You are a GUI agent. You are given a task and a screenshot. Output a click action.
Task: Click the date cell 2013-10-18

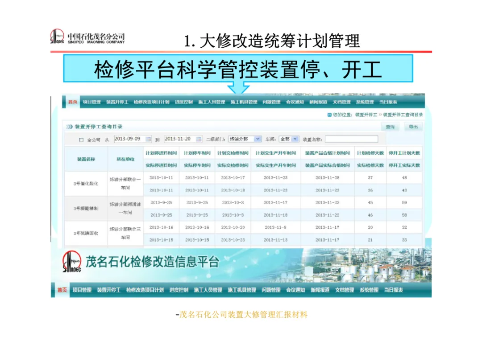[x=233, y=190]
